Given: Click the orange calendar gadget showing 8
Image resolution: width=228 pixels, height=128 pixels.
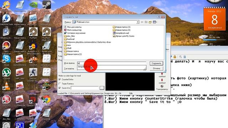Looking at the screenshot, I should [214, 19].
